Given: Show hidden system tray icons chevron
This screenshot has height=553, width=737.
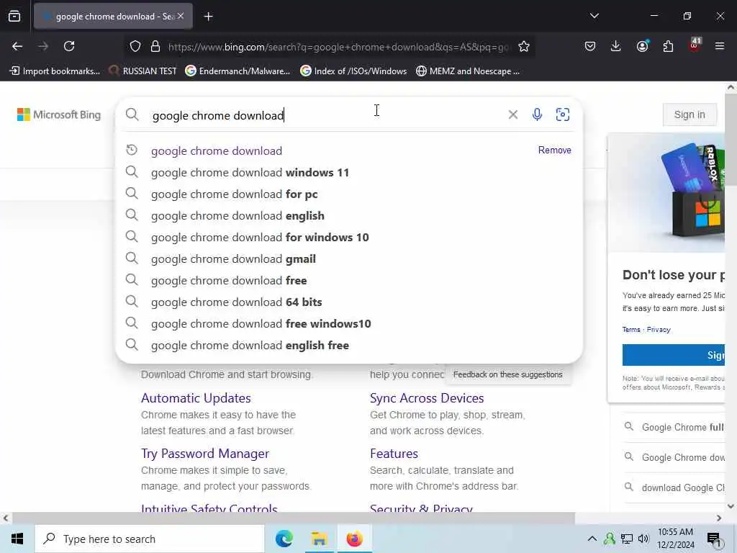Looking at the screenshot, I should point(592,539).
